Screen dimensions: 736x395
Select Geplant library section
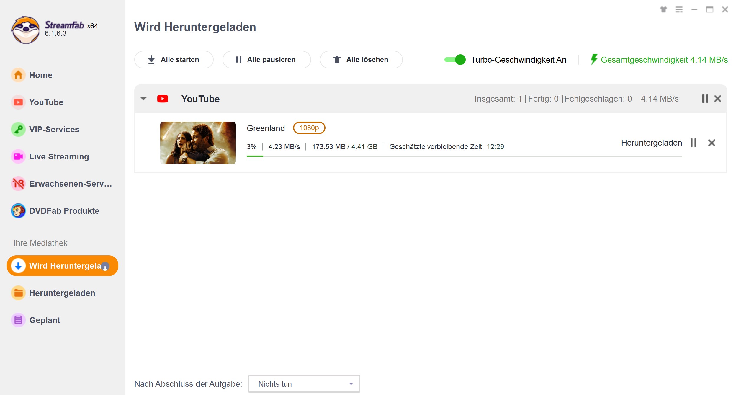point(44,320)
